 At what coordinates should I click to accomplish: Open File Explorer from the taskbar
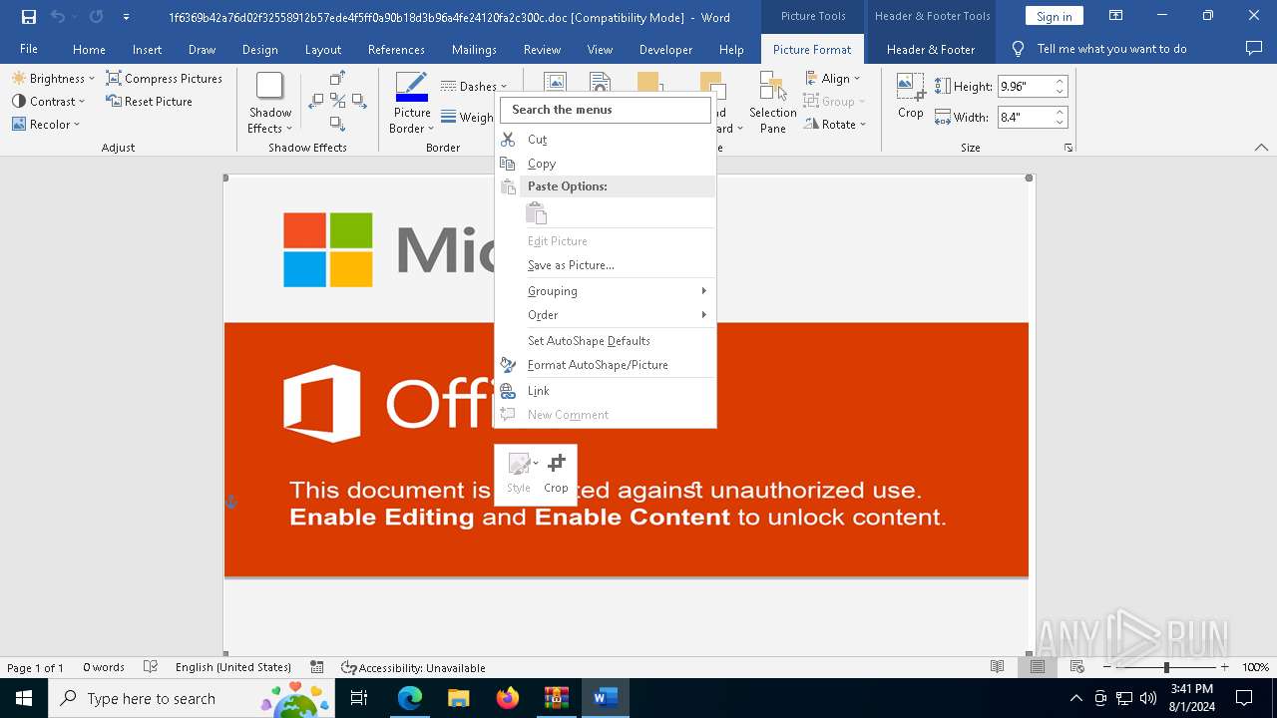459,698
